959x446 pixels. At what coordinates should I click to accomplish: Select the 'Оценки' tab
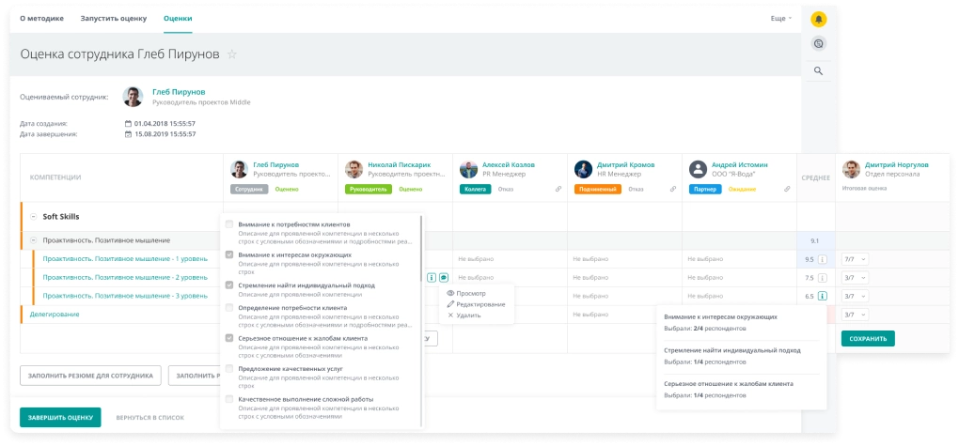click(178, 19)
